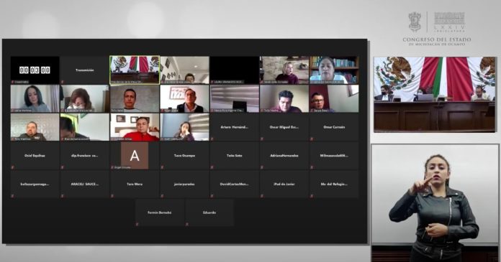Click the baltazargaonaga... participant name
Screen dimensions: 501x262
(x=35, y=184)
